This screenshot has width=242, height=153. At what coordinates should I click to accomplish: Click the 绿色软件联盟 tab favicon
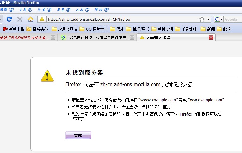(63, 37)
